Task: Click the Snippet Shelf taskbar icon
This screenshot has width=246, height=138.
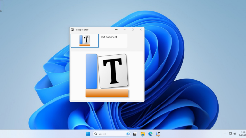Action: point(158,134)
